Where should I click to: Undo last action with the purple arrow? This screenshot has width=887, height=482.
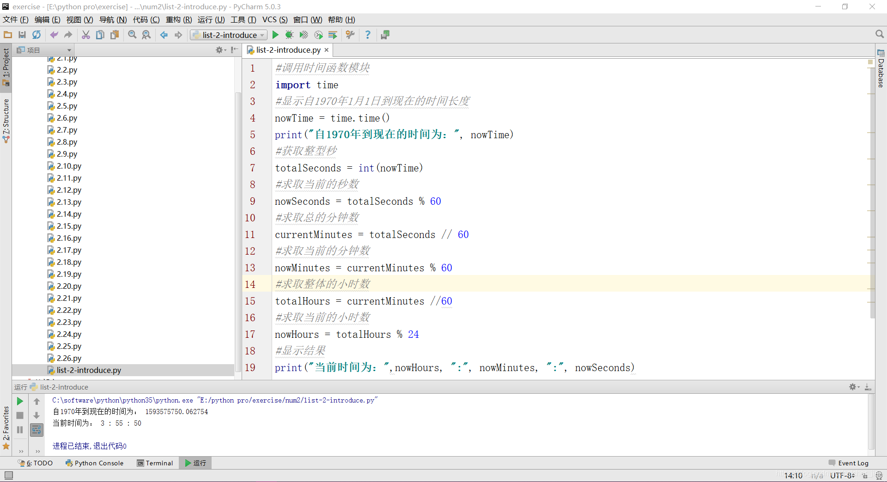coord(54,35)
